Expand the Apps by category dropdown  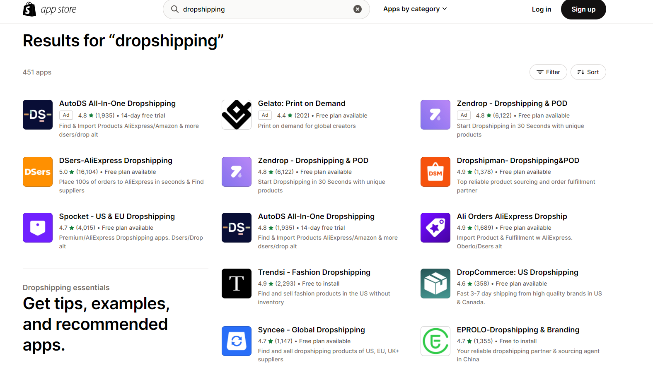point(415,9)
